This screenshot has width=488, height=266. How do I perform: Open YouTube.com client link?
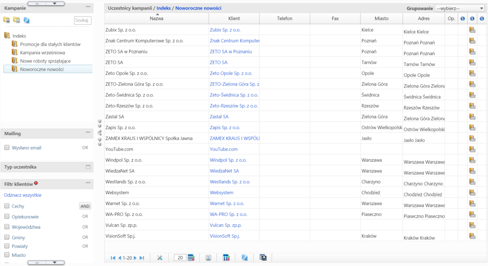224,149
